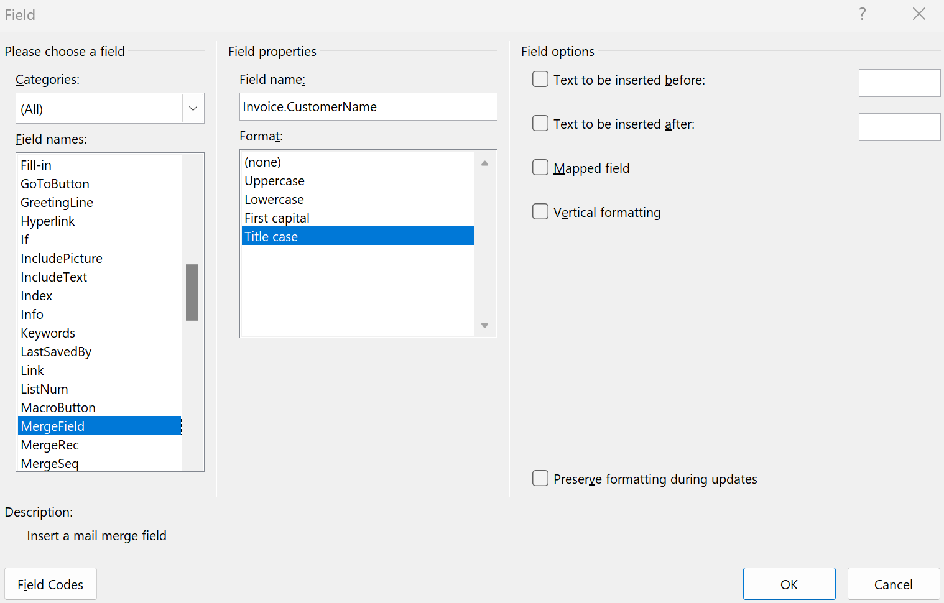This screenshot has width=944, height=603.
Task: Check the Vertical formatting option
Action: point(540,212)
